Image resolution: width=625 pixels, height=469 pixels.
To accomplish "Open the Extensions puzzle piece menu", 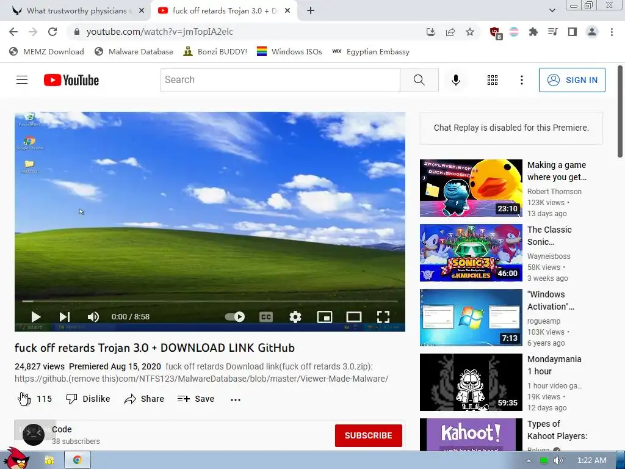I will point(533,32).
